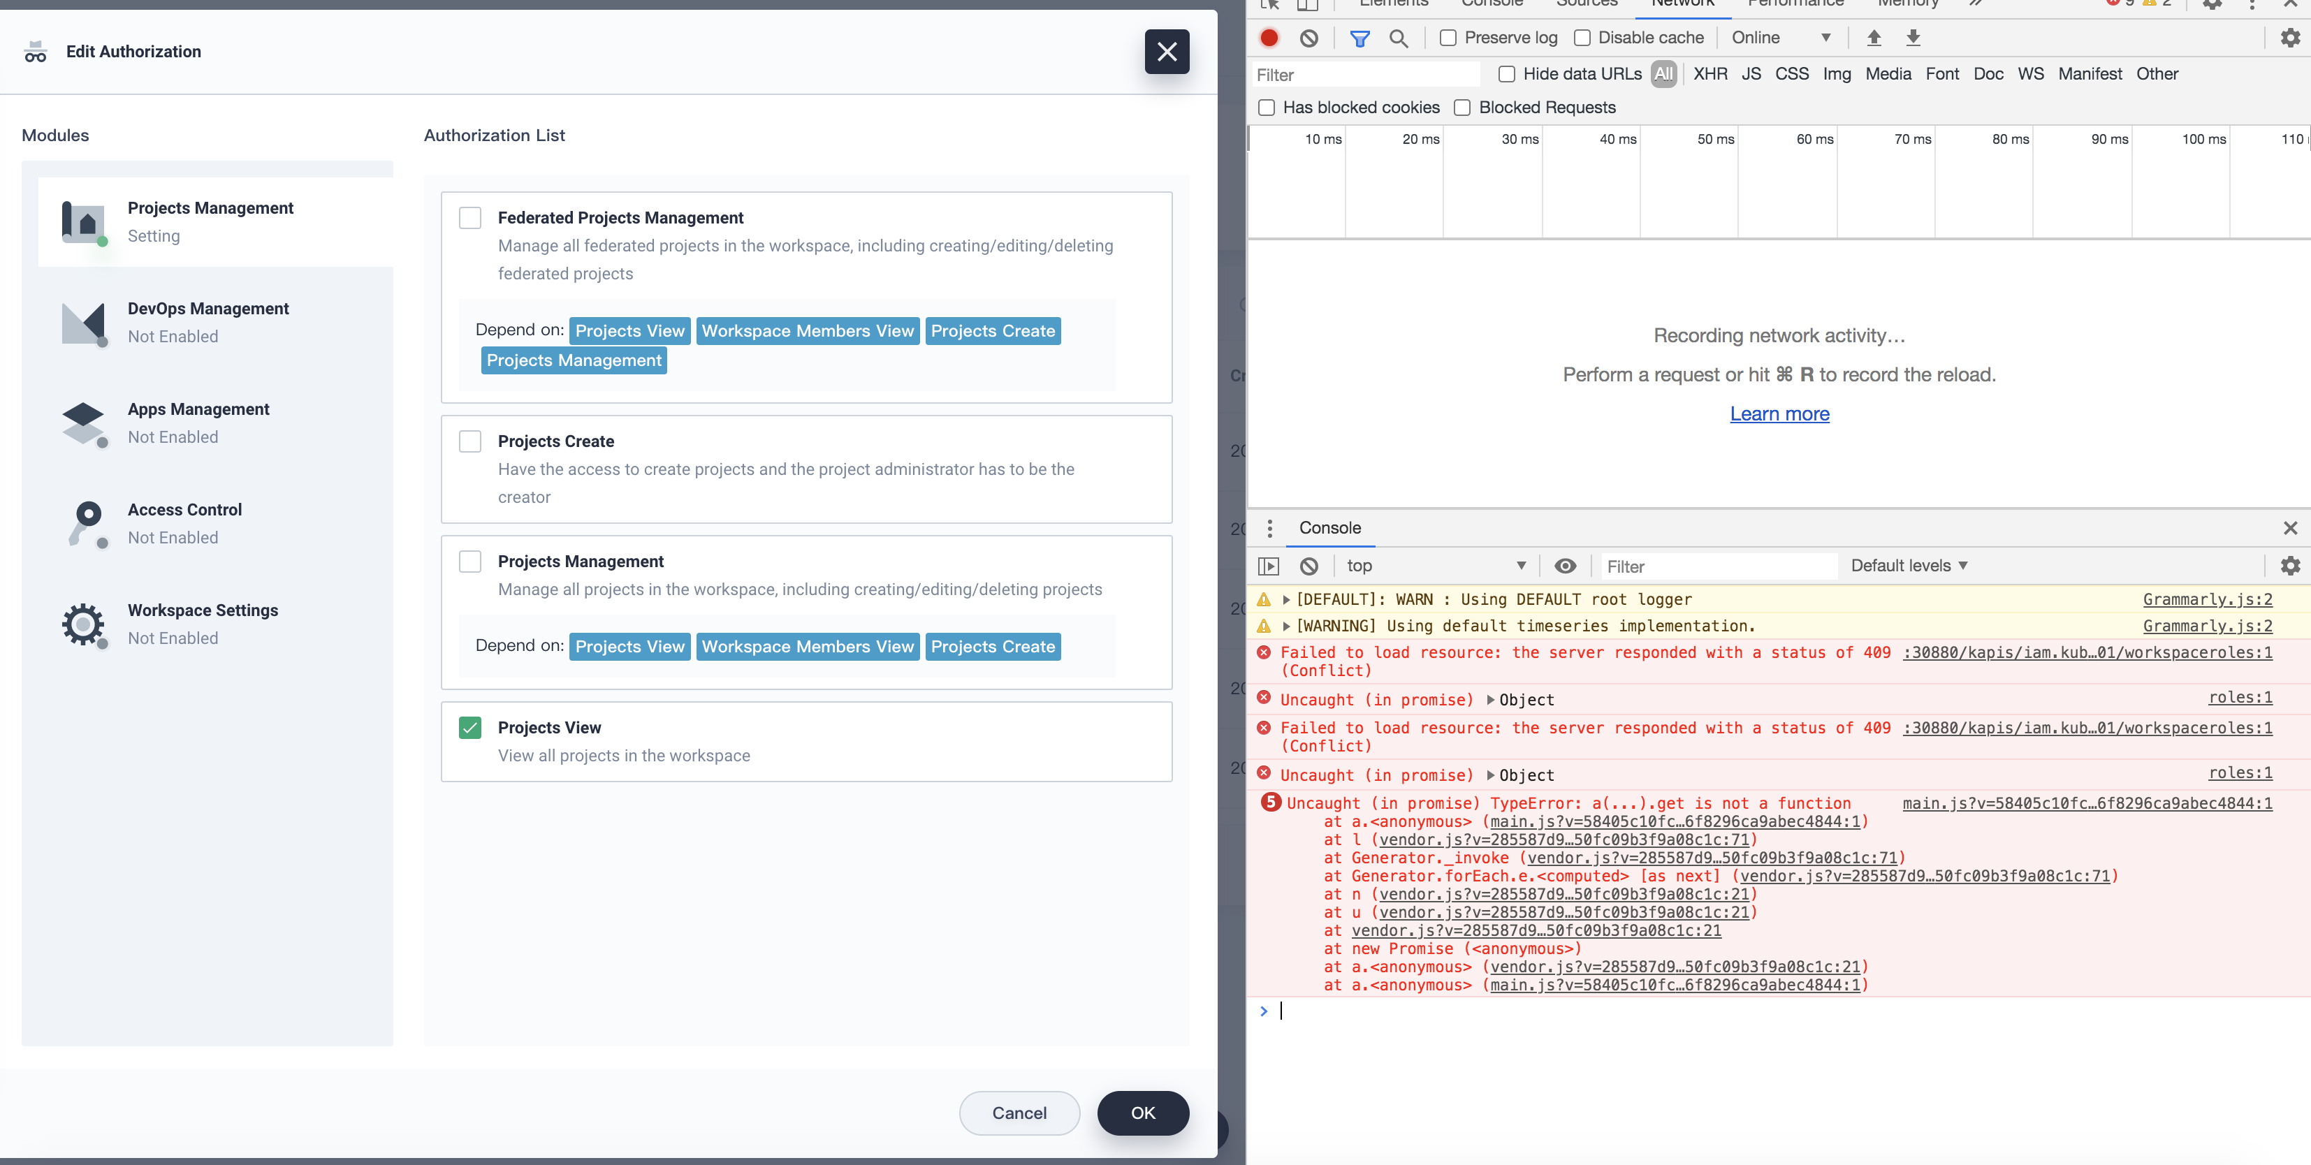Click the import HAR upload arrow
The width and height of the screenshot is (2311, 1165).
(x=1873, y=38)
